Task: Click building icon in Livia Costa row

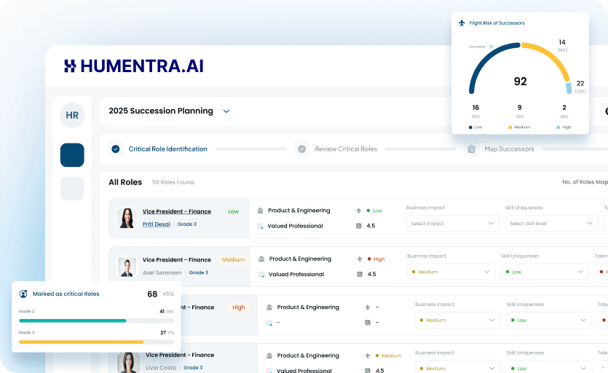Action: click(x=269, y=356)
